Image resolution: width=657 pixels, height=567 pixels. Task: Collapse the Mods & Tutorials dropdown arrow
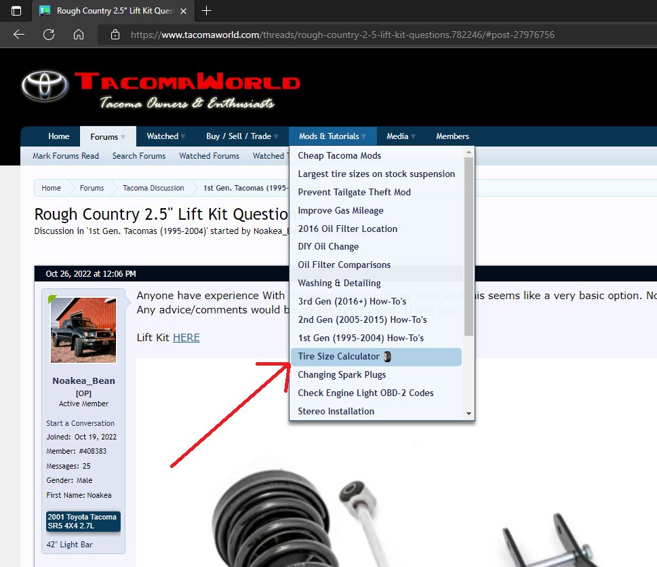coord(363,136)
